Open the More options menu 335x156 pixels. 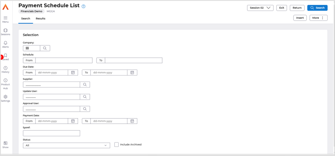[x=318, y=18]
